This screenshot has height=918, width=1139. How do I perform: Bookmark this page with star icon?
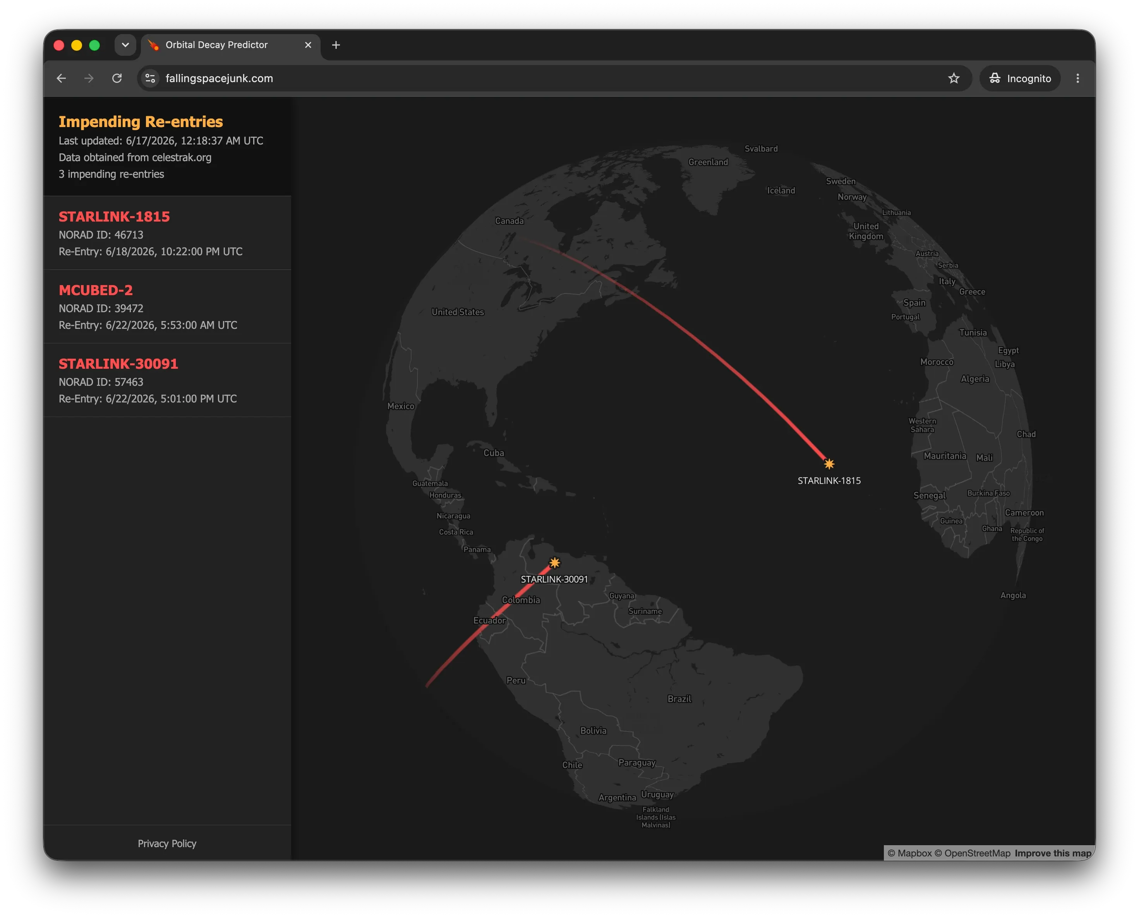pyautogui.click(x=954, y=78)
